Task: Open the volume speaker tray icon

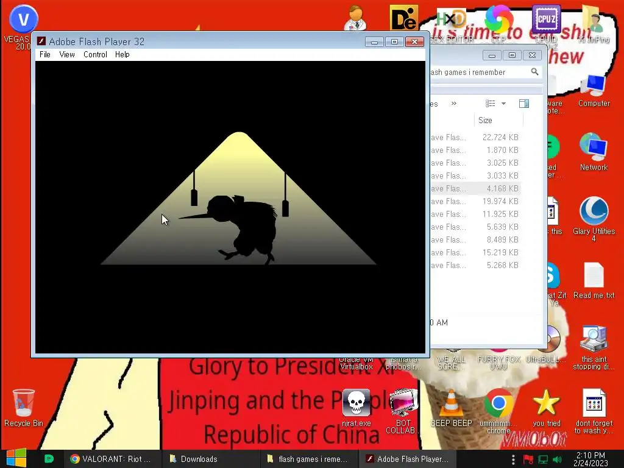Action: tap(558, 459)
